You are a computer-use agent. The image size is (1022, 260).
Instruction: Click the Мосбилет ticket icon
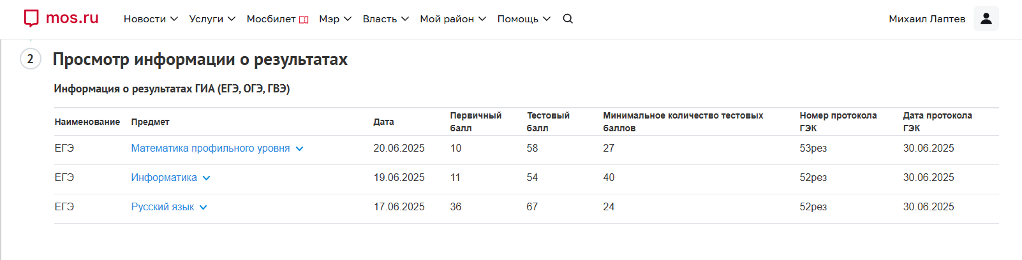tap(304, 19)
